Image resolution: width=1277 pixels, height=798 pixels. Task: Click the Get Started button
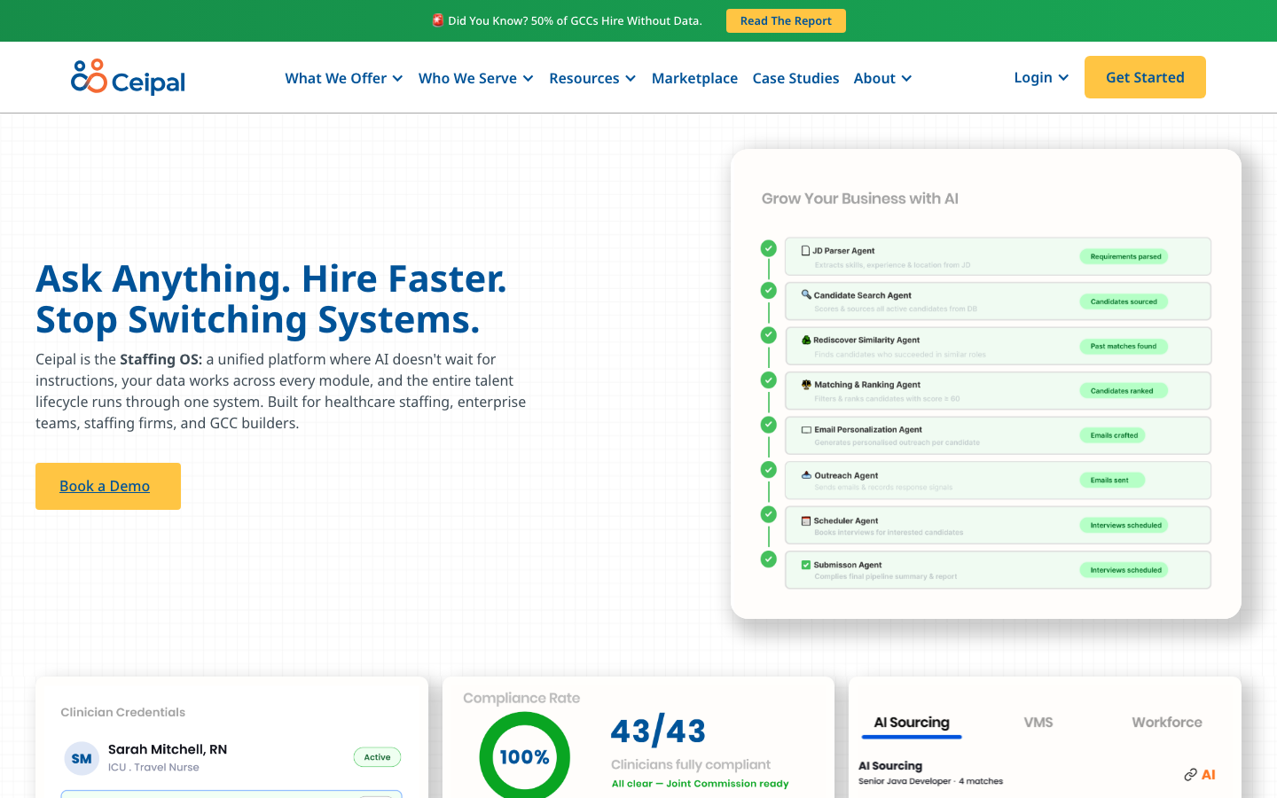(x=1145, y=77)
